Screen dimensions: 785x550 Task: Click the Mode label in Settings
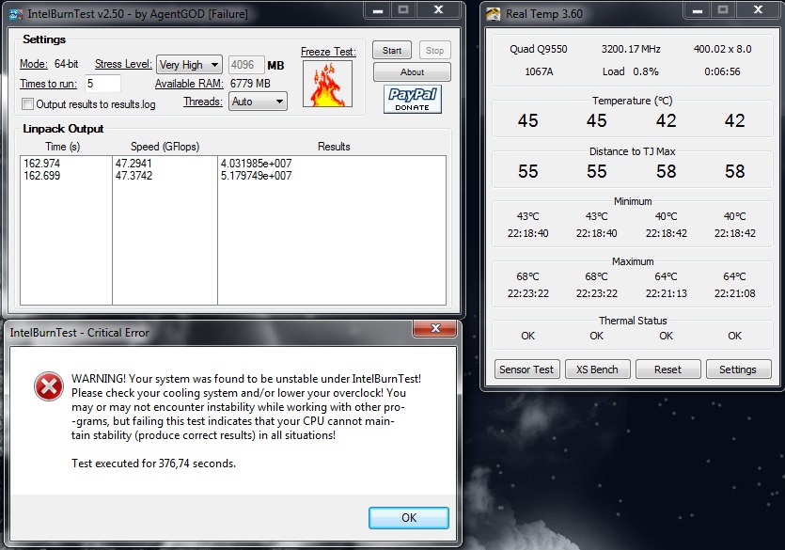pyautogui.click(x=34, y=64)
